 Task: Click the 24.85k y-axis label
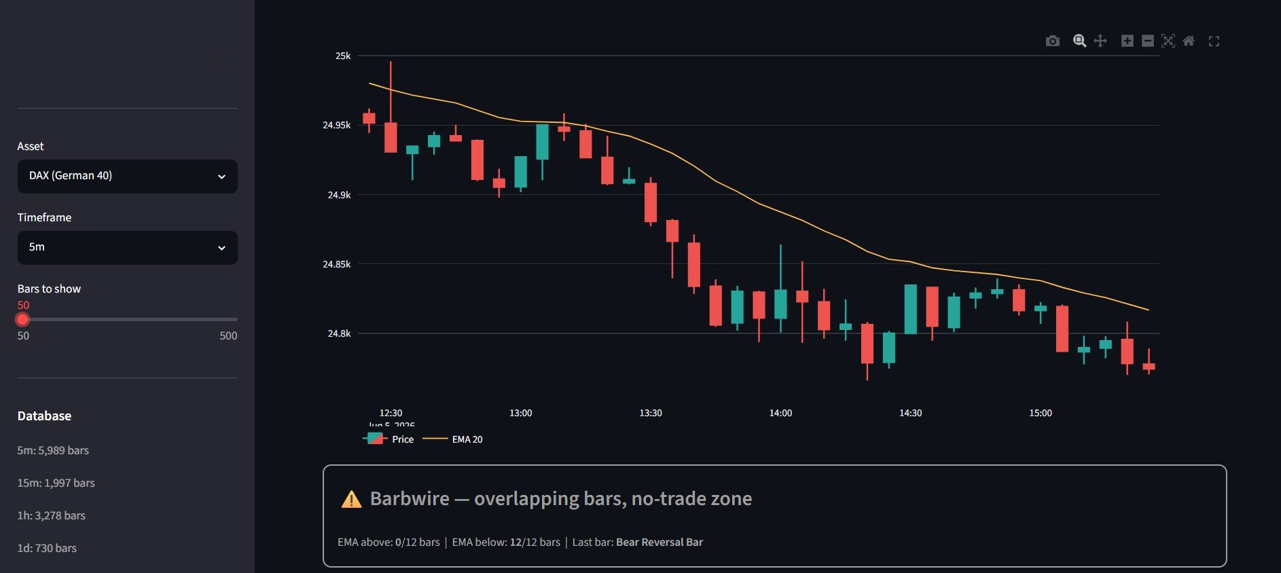pyautogui.click(x=337, y=264)
